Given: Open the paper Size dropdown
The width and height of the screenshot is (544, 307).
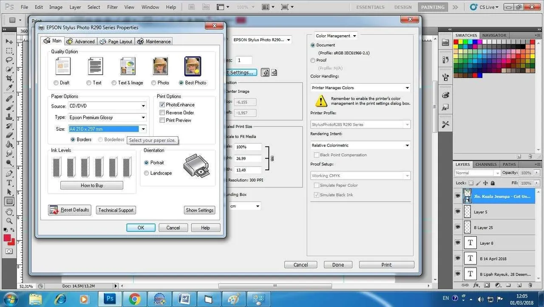Looking at the screenshot, I should point(143,129).
